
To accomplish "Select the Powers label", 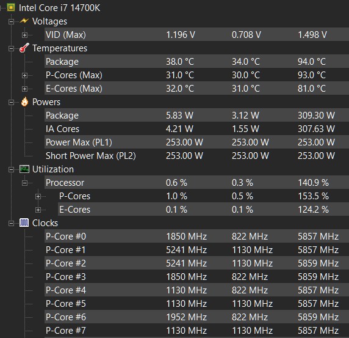I will click(x=46, y=102).
